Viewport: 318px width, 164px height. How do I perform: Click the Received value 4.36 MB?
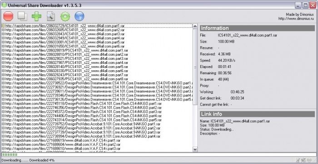tap(224, 54)
